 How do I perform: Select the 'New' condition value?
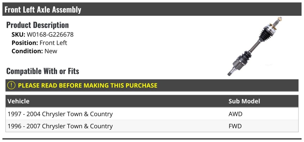(51, 51)
